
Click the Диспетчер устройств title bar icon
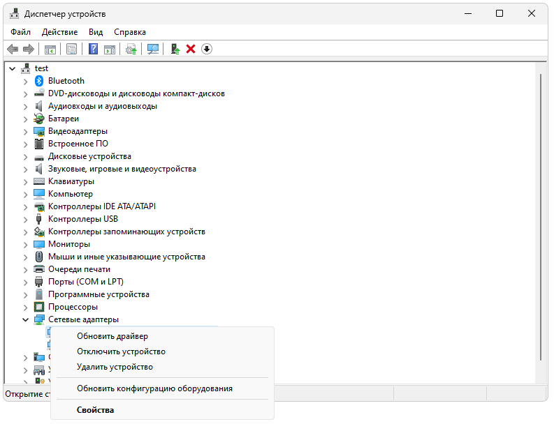(15, 14)
